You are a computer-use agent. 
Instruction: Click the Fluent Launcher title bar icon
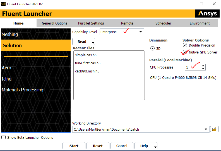click(3, 4)
